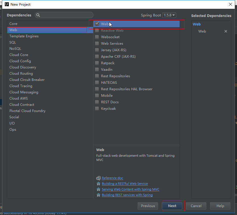The image size is (237, 215).
Task: Click house icon beside Building a RESTful Web Service
Action: pos(98,184)
